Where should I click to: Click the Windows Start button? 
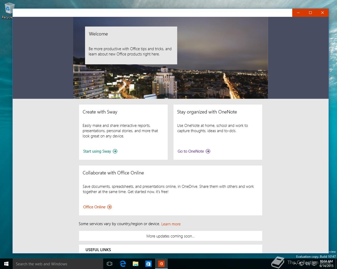pos(6,264)
